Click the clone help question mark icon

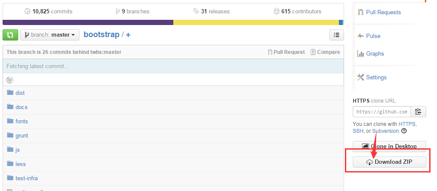tap(404, 131)
